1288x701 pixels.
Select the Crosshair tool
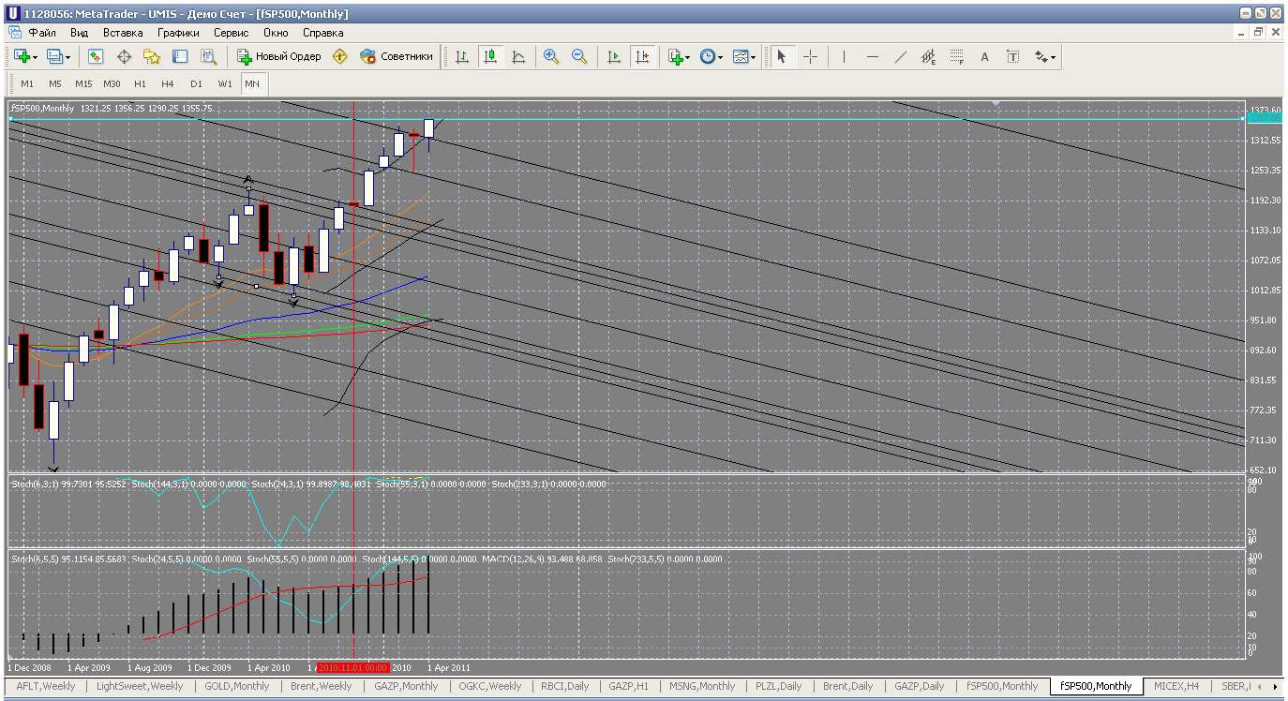[x=811, y=57]
